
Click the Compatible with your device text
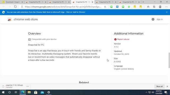(x=44, y=39)
